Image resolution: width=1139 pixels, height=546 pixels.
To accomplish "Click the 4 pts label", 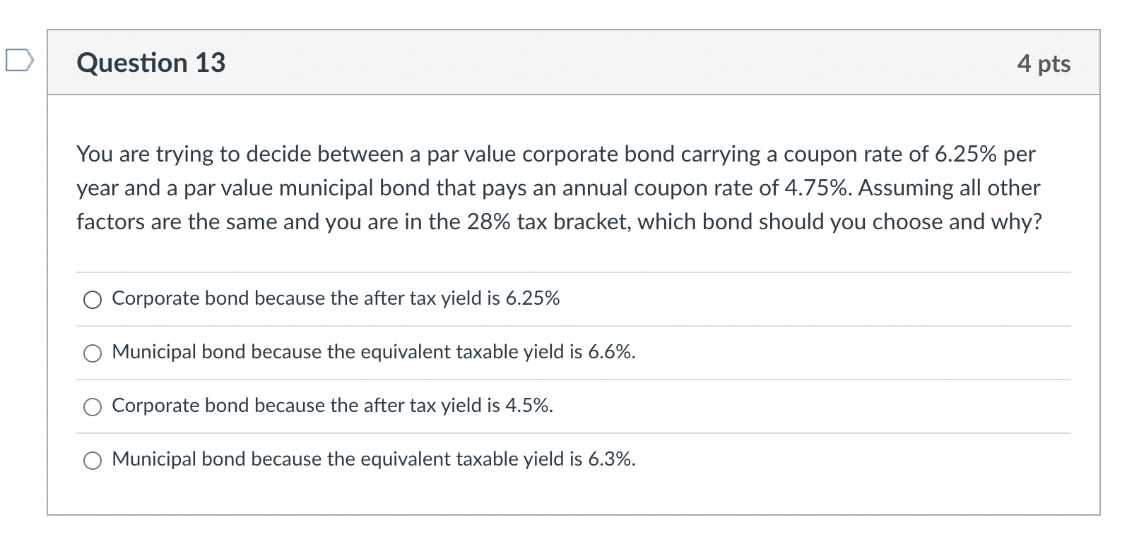I will [1044, 63].
